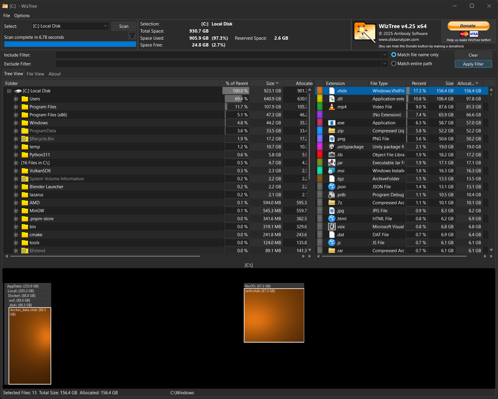Click the .lib file icon

click(332, 155)
